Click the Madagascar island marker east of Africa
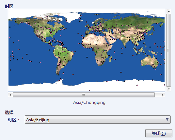The image size is (175, 140). point(111,58)
